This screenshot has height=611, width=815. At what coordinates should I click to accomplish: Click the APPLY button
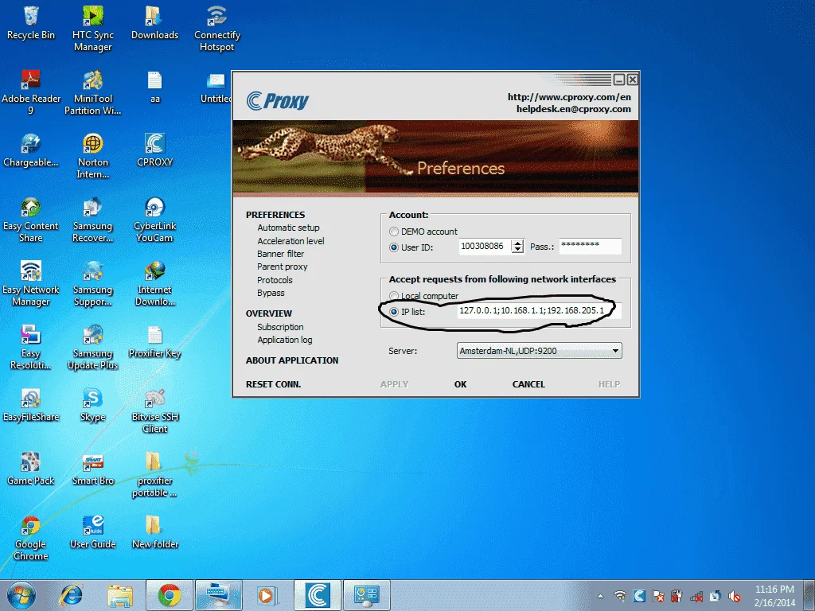tap(394, 384)
